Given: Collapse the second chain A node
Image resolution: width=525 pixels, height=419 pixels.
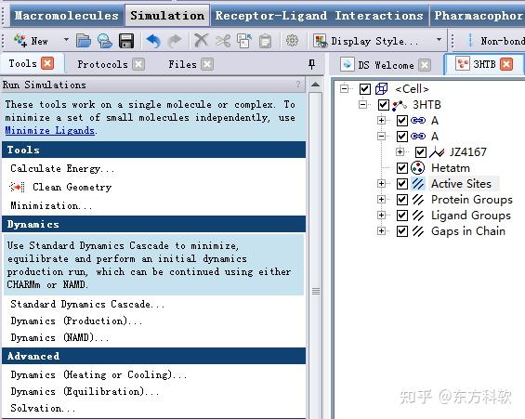Looking at the screenshot, I should coord(381,136).
